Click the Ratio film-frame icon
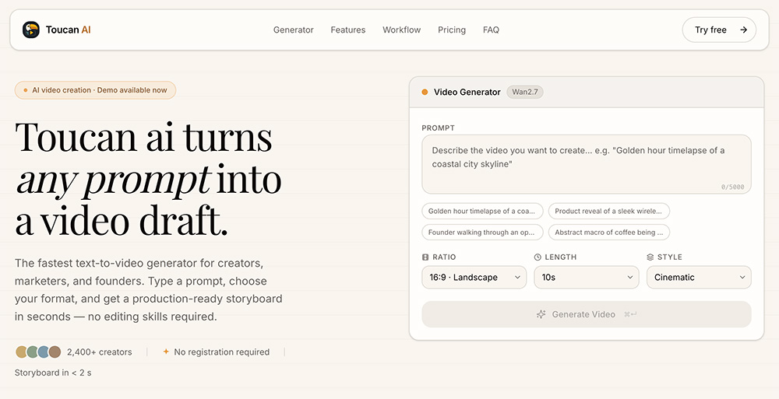This screenshot has height=399, width=779. tap(425, 257)
